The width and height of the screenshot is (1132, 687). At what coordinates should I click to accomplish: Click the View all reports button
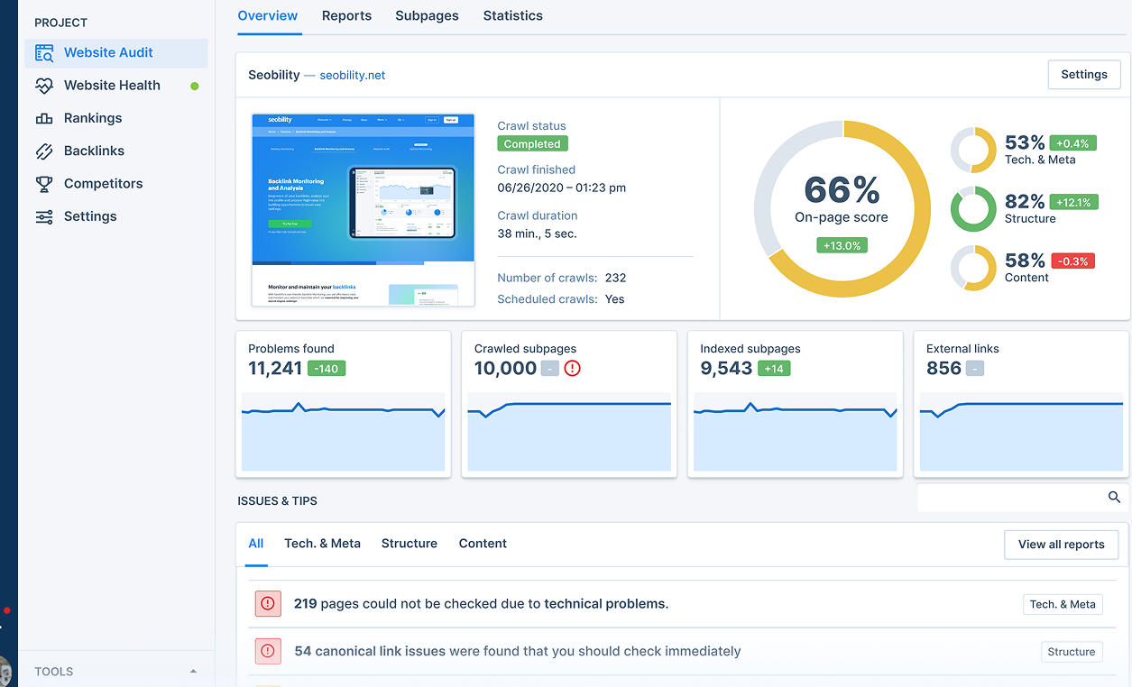tap(1061, 545)
